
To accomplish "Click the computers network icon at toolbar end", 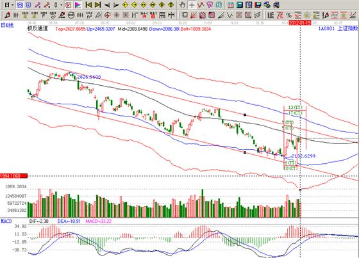I will pos(276,5).
